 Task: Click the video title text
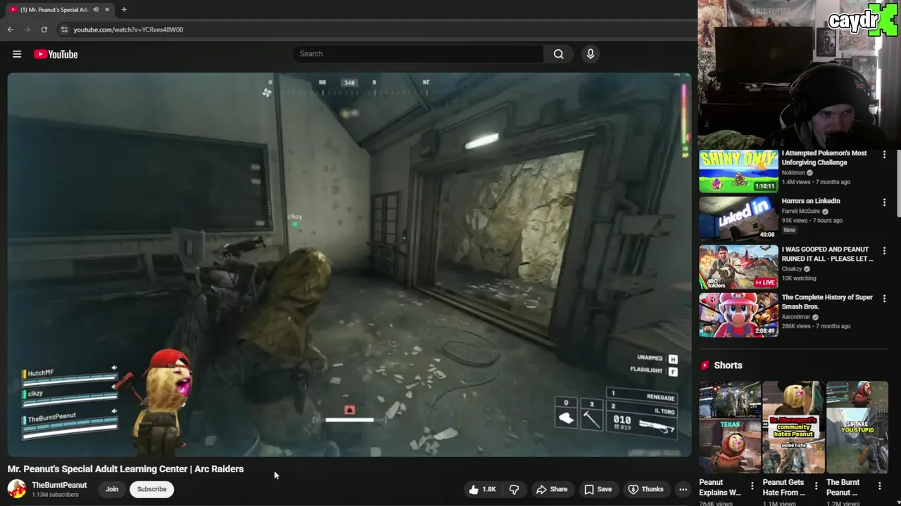[125, 469]
